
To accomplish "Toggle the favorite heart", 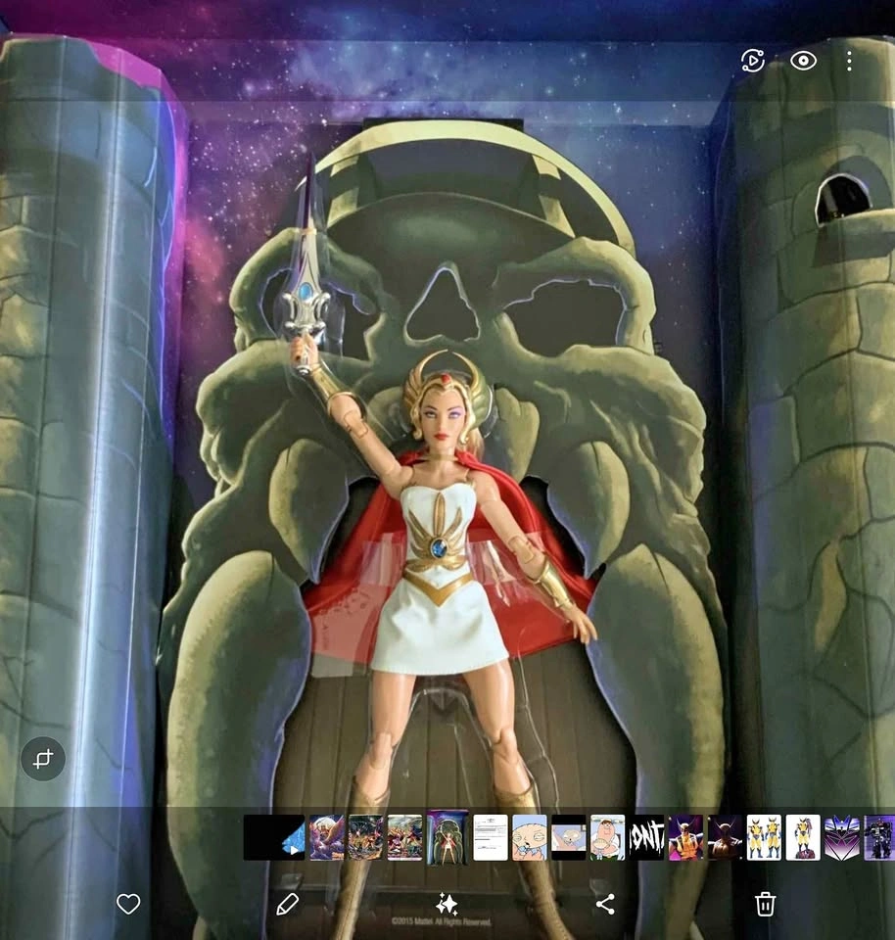I will point(128,905).
